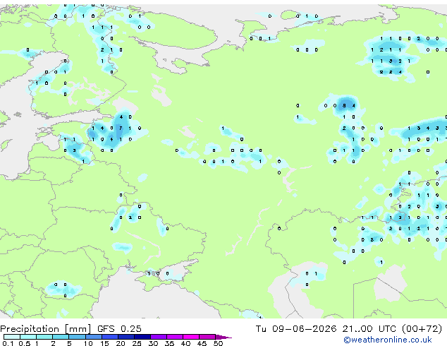Click the '20' legend scale label
The height and width of the screenshot is (346, 447).
(x=121, y=343)
